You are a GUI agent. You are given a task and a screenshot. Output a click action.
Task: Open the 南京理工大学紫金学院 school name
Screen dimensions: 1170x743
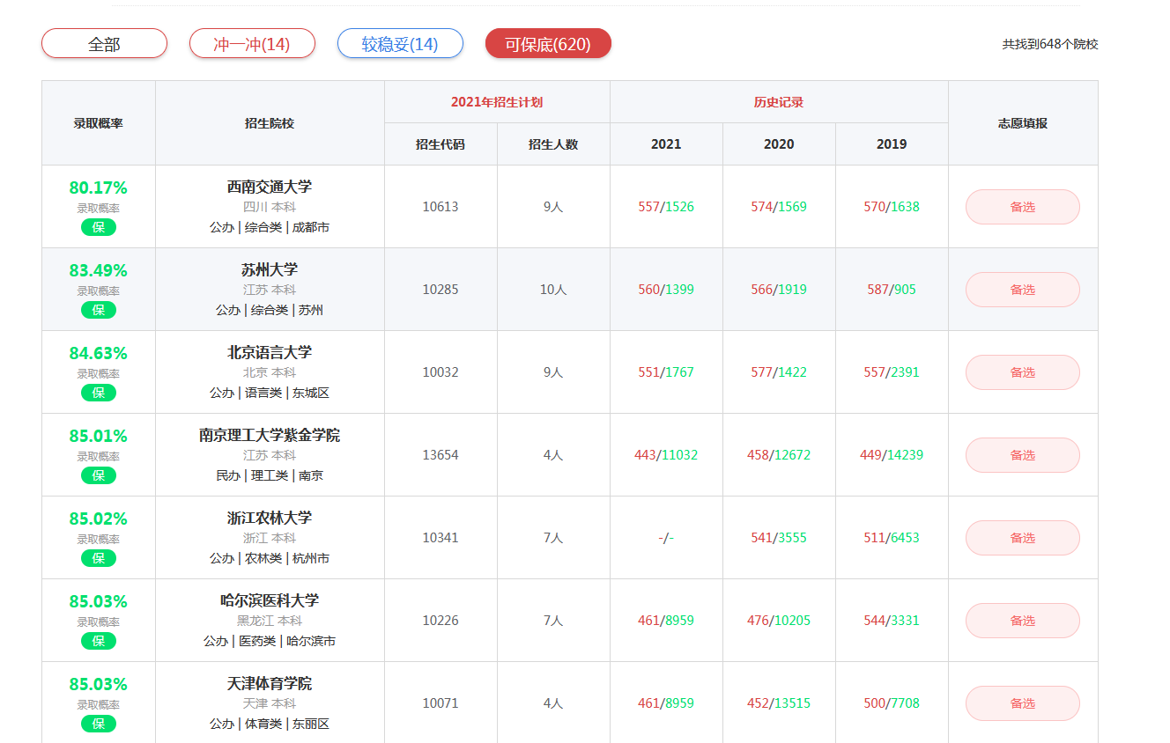[x=270, y=435]
